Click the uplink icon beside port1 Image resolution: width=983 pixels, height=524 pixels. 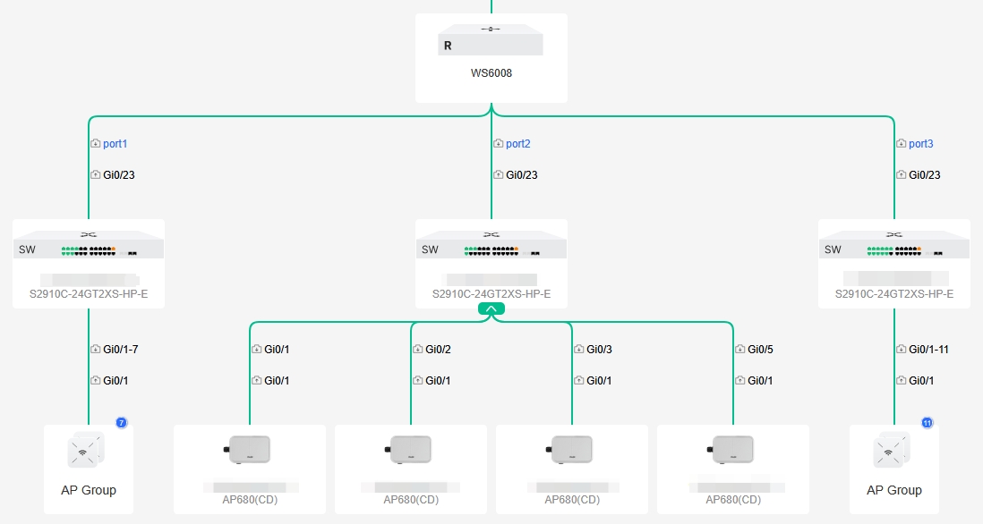click(95, 143)
